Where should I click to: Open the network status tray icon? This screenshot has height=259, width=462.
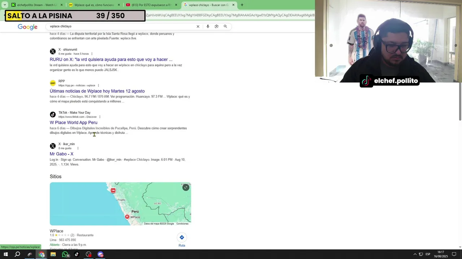click(x=421, y=254)
